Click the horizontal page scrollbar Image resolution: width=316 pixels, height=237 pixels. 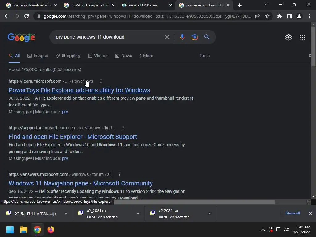[194, 202]
